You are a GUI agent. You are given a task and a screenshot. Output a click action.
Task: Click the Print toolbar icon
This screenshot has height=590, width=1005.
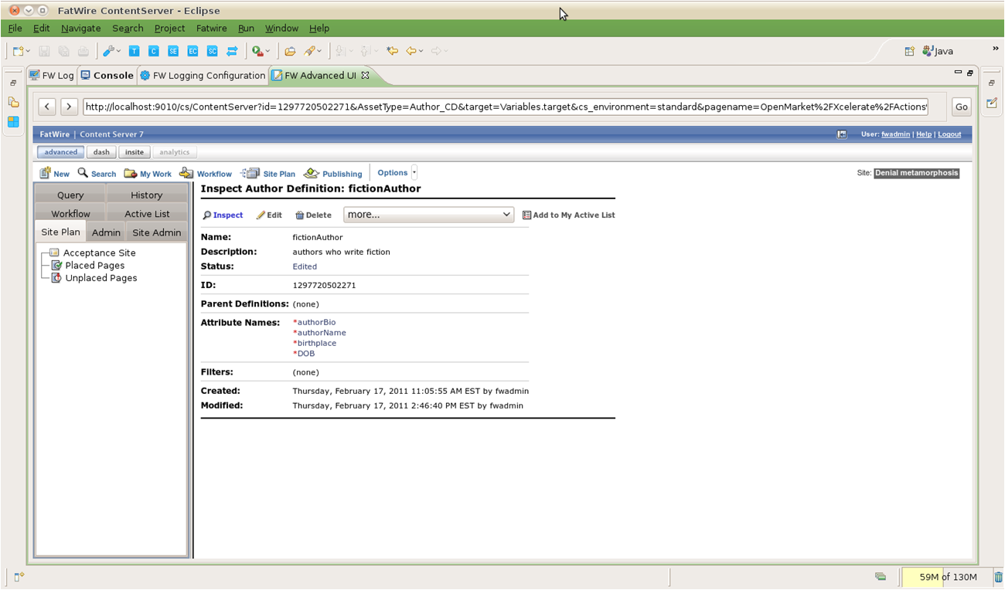[x=83, y=51]
